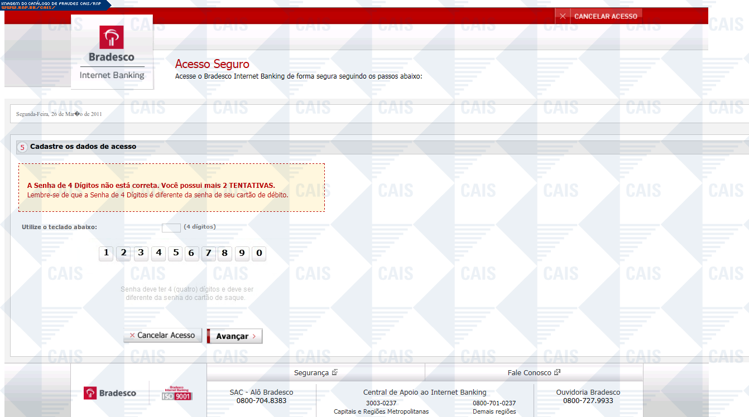
Task: Click the 3 key on the keypad
Action: pyautogui.click(x=141, y=254)
